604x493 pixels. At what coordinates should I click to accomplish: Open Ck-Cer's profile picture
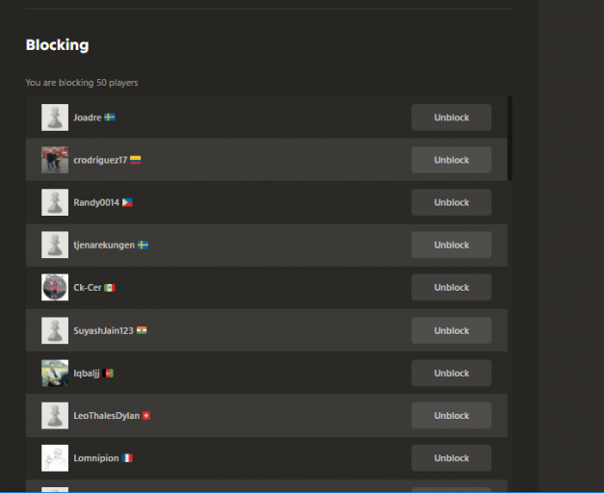(x=55, y=287)
